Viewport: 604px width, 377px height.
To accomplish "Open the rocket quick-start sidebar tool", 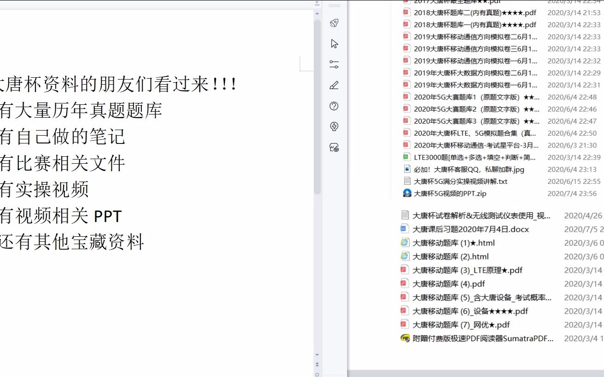I will (335, 23).
